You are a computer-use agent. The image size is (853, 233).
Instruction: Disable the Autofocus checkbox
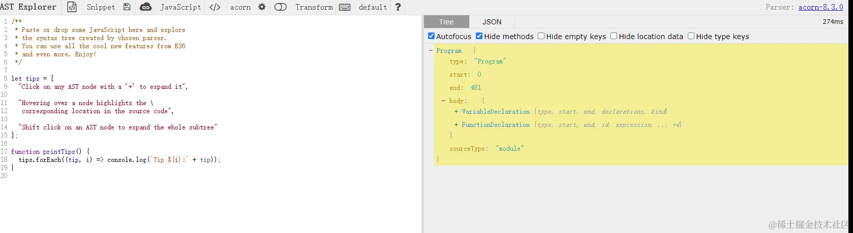click(x=432, y=36)
